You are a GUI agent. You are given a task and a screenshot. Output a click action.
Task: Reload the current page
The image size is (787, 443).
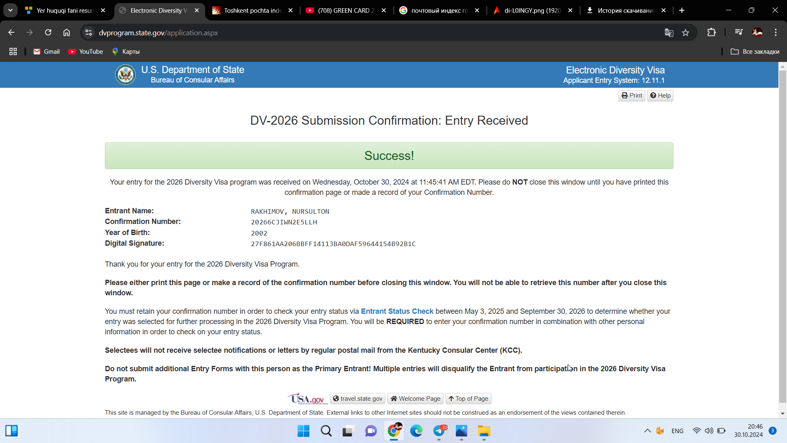[x=48, y=32]
